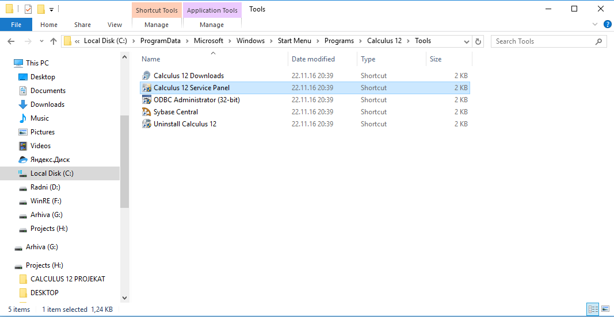614x317 pixels.
Task: Click the refresh button beside address bar
Action: 478,41
